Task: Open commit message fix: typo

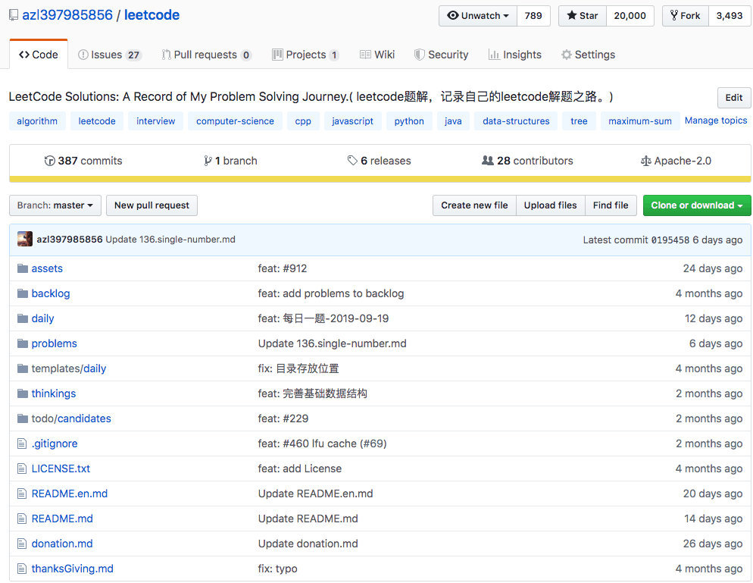Action: click(x=277, y=569)
